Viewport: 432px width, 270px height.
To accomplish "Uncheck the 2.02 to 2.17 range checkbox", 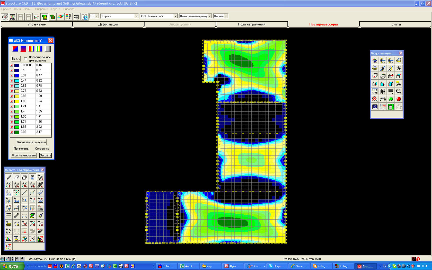I will (x=12, y=132).
